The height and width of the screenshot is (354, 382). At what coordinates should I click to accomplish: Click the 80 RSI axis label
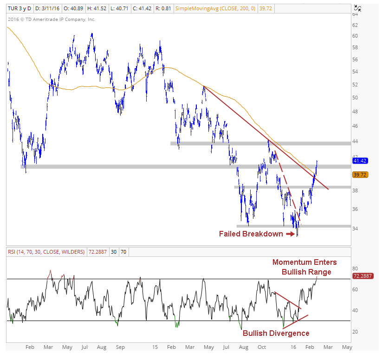click(x=355, y=269)
